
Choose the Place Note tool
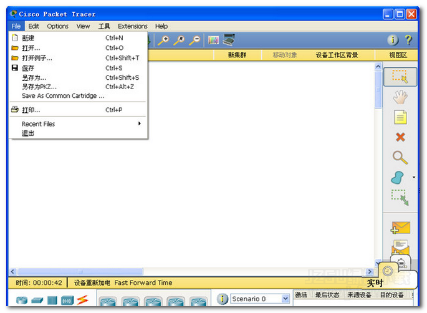click(x=400, y=117)
